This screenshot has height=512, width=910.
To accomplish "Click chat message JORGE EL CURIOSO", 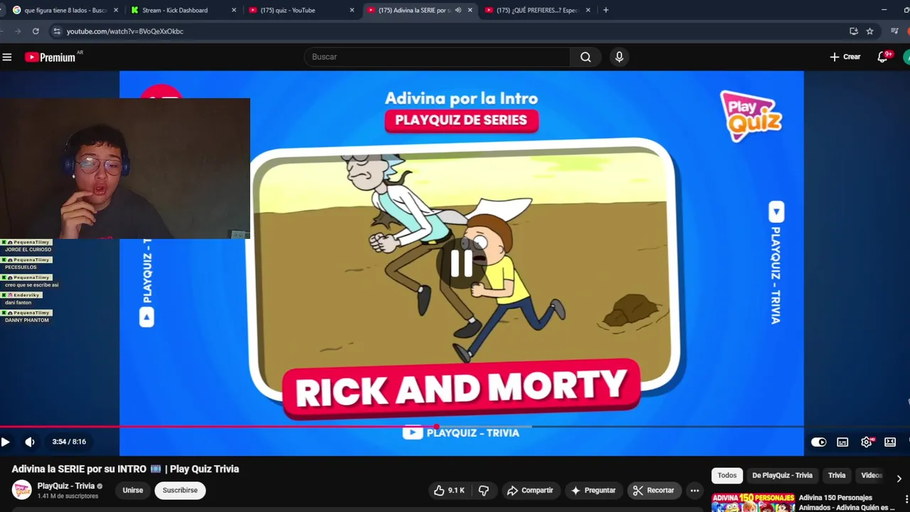I will [28, 250].
